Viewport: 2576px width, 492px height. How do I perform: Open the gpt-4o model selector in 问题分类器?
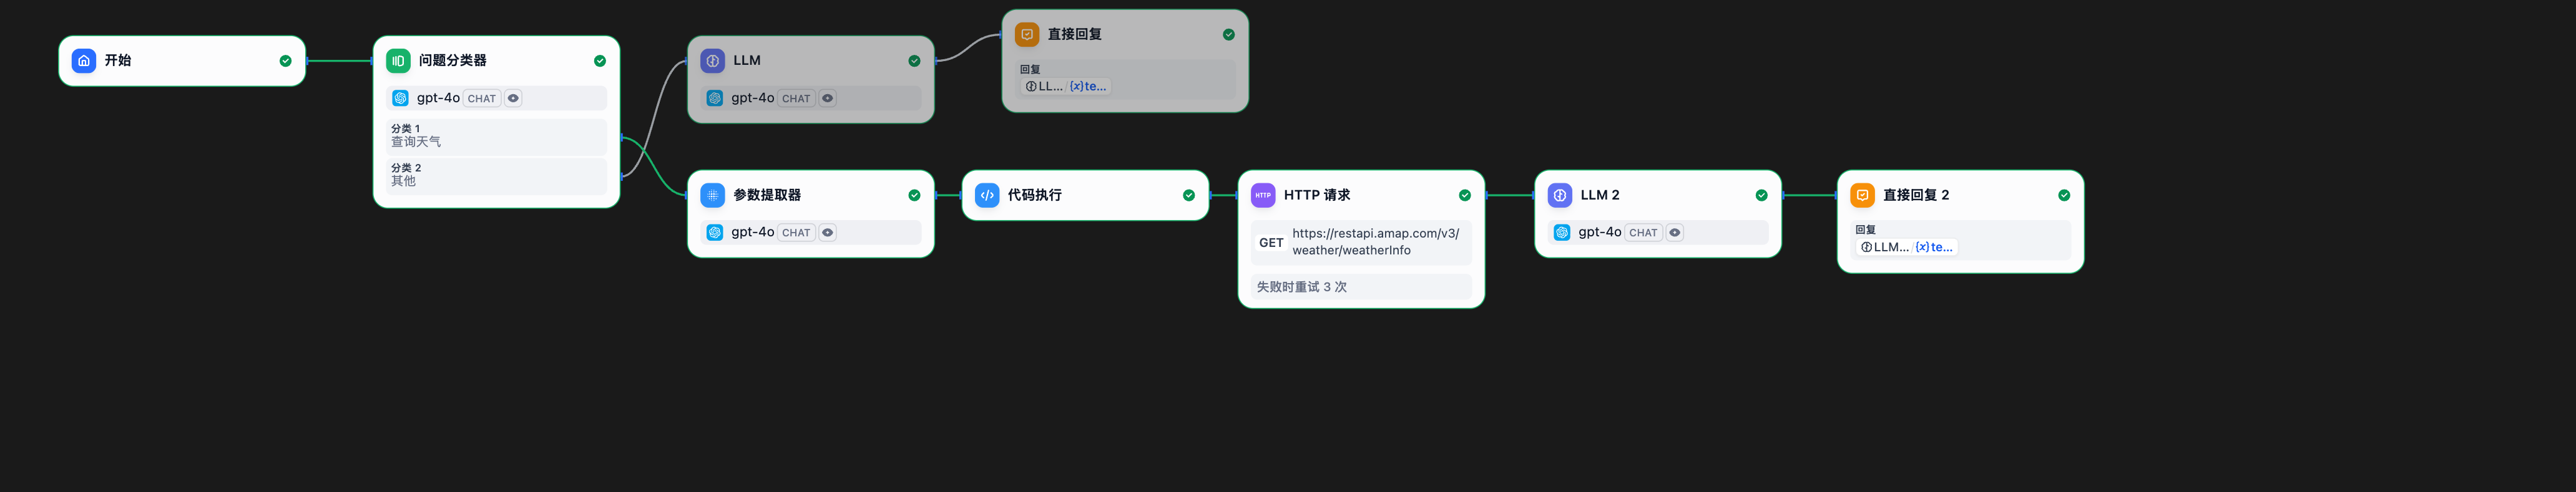tap(438, 98)
